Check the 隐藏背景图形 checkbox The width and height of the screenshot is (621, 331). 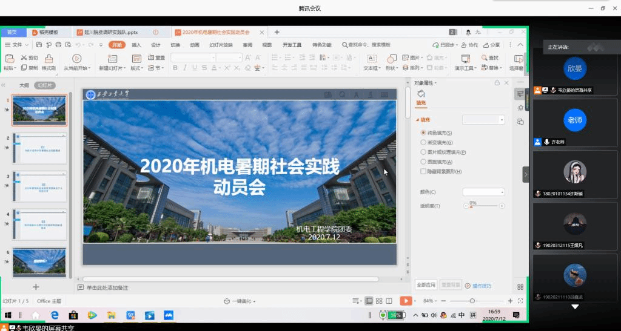pos(423,171)
